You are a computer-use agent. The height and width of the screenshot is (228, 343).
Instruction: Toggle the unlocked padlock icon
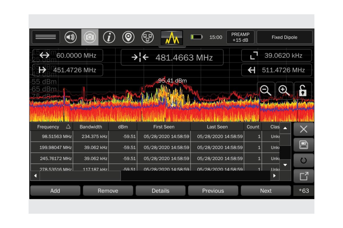click(x=303, y=91)
